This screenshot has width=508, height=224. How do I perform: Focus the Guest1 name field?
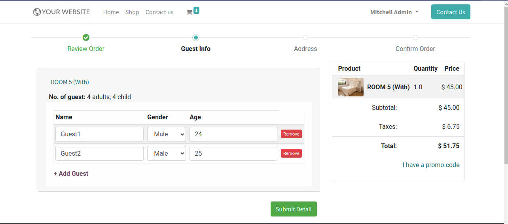[99, 134]
